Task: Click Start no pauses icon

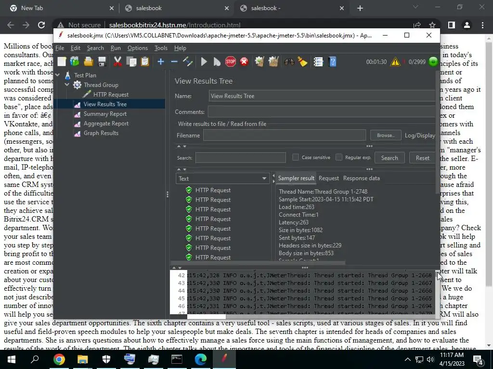Action: pyautogui.click(x=217, y=61)
